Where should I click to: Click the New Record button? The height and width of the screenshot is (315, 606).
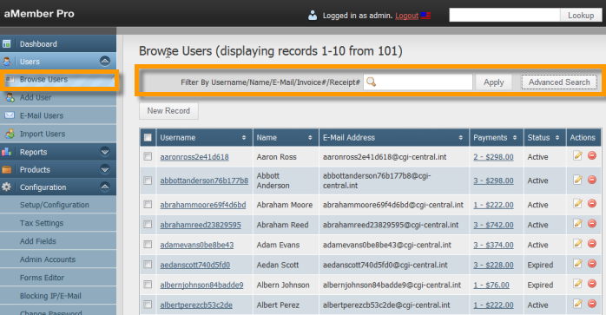point(168,111)
